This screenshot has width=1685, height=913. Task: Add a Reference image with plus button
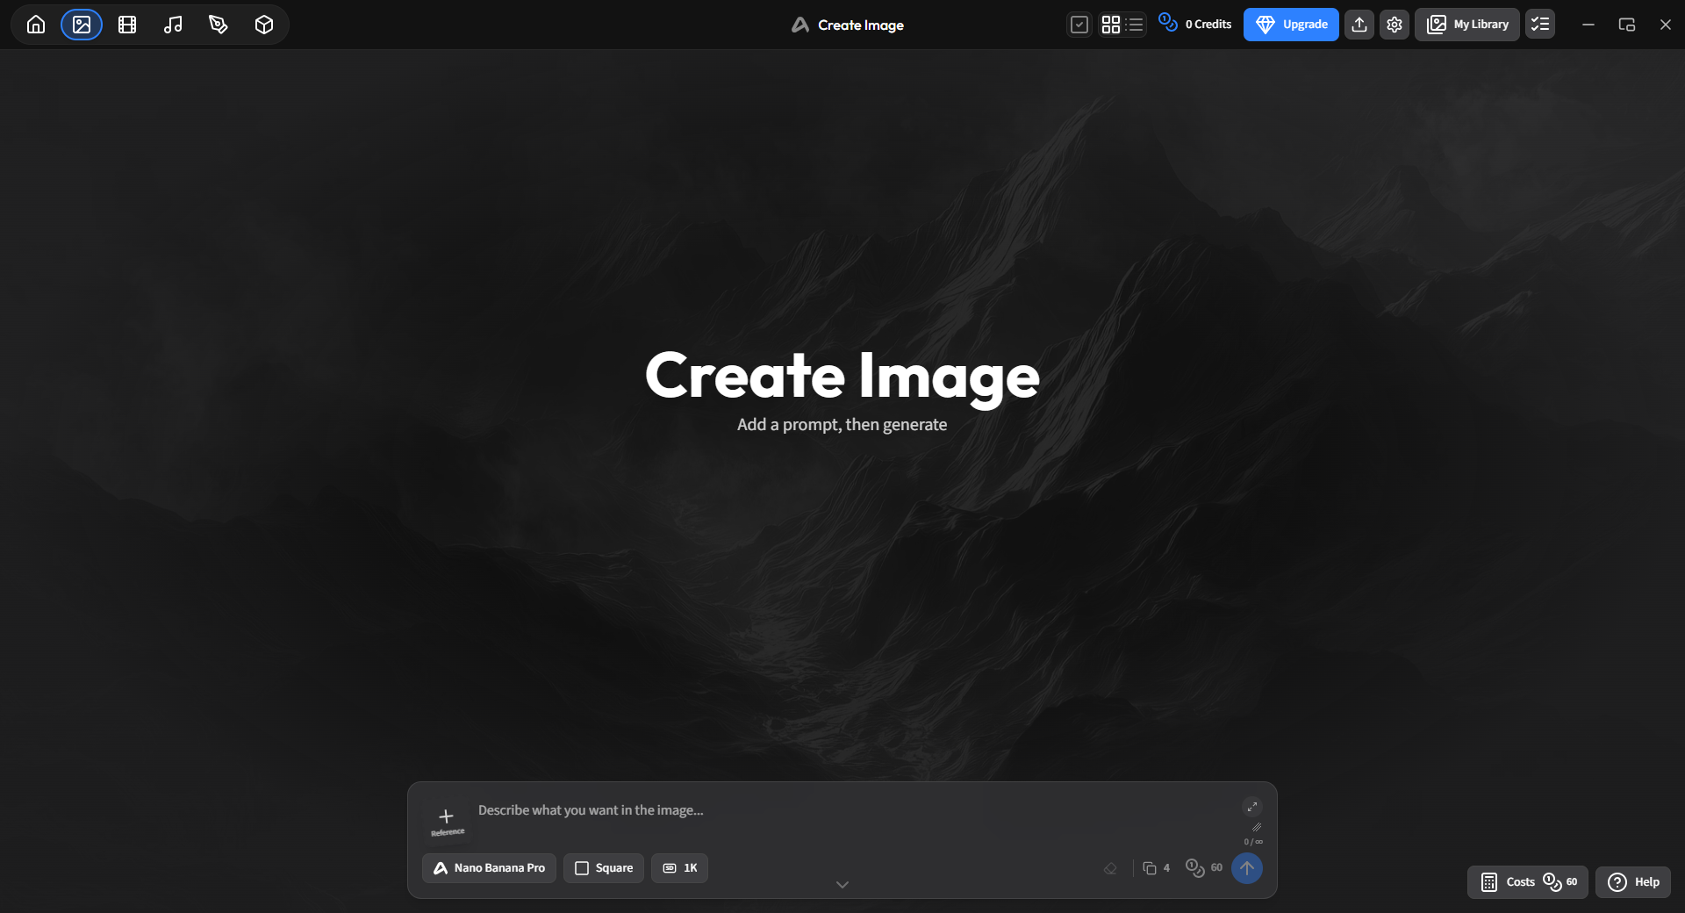(x=447, y=821)
